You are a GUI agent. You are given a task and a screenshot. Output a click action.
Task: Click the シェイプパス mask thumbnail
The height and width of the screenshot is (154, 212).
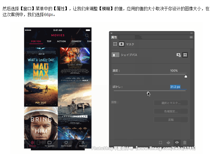coord(115,55)
